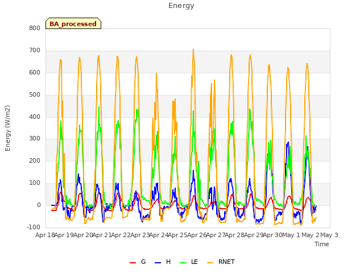Click the 700 y-axis tick label
364x273 pixels.
click(x=35, y=51)
